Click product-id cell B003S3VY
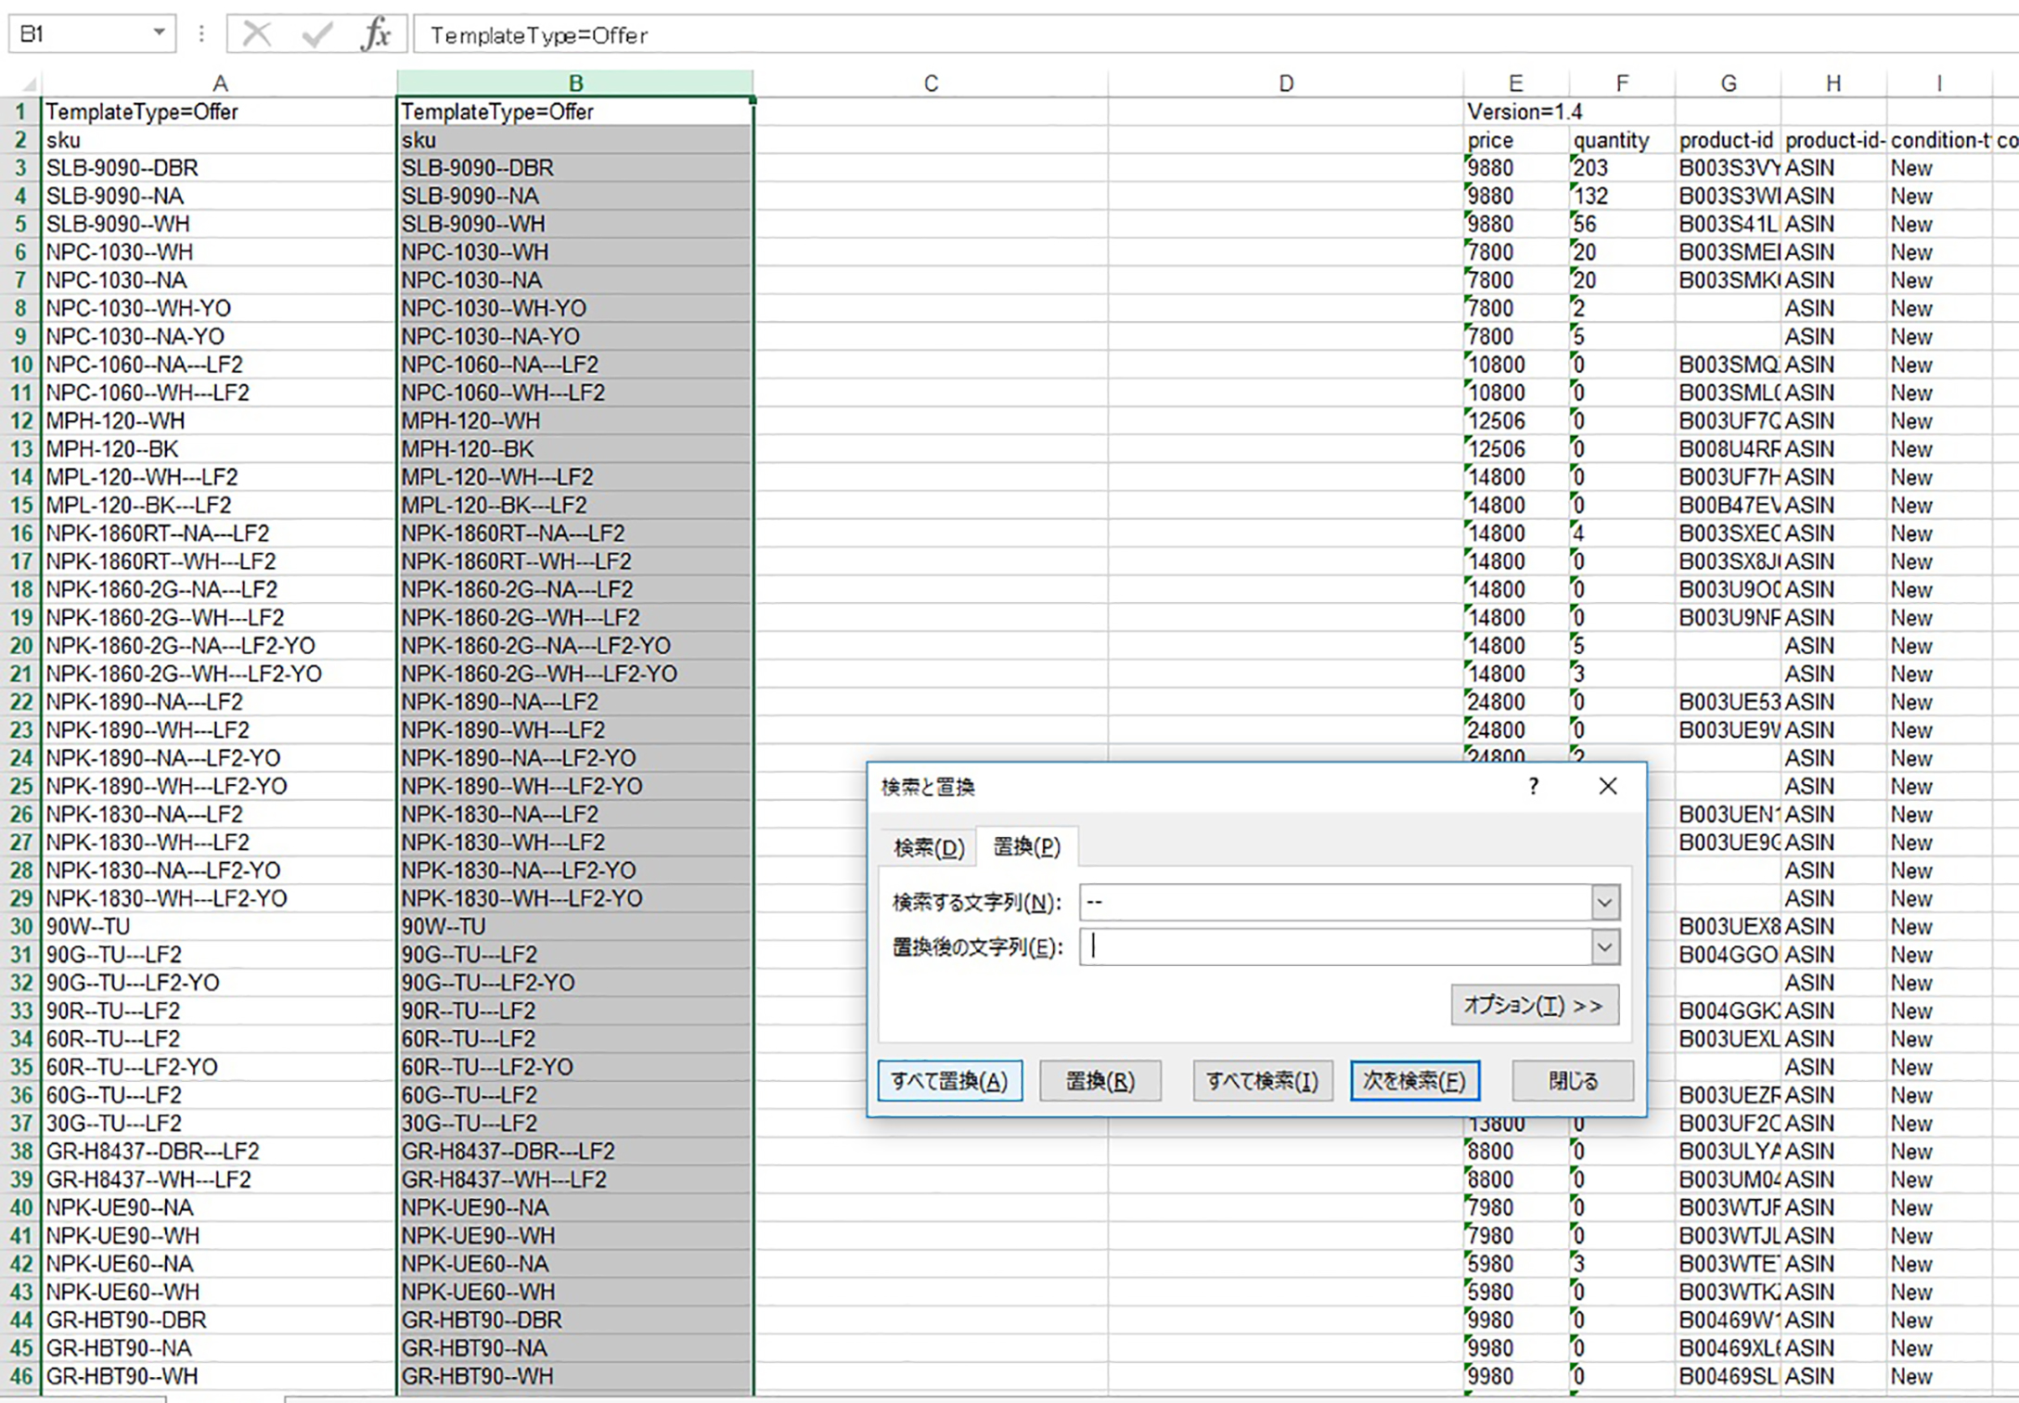This screenshot has height=1403, width=2019. pyautogui.click(x=1728, y=168)
